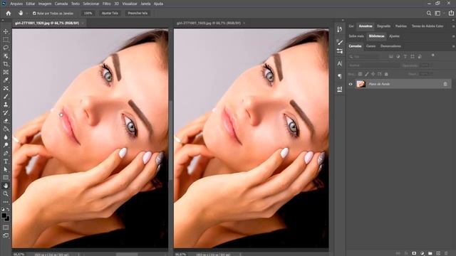This screenshot has width=456, height=256.
Task: Open the Filtro menu
Action: (106, 4)
